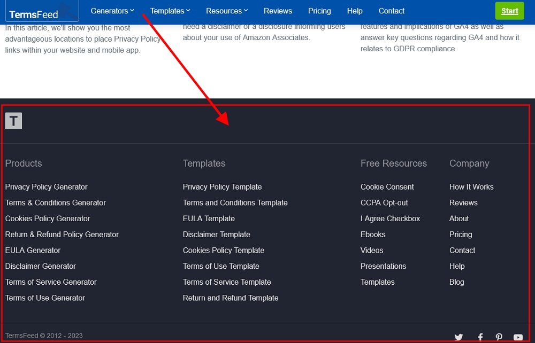Click the green Start button

(510, 11)
